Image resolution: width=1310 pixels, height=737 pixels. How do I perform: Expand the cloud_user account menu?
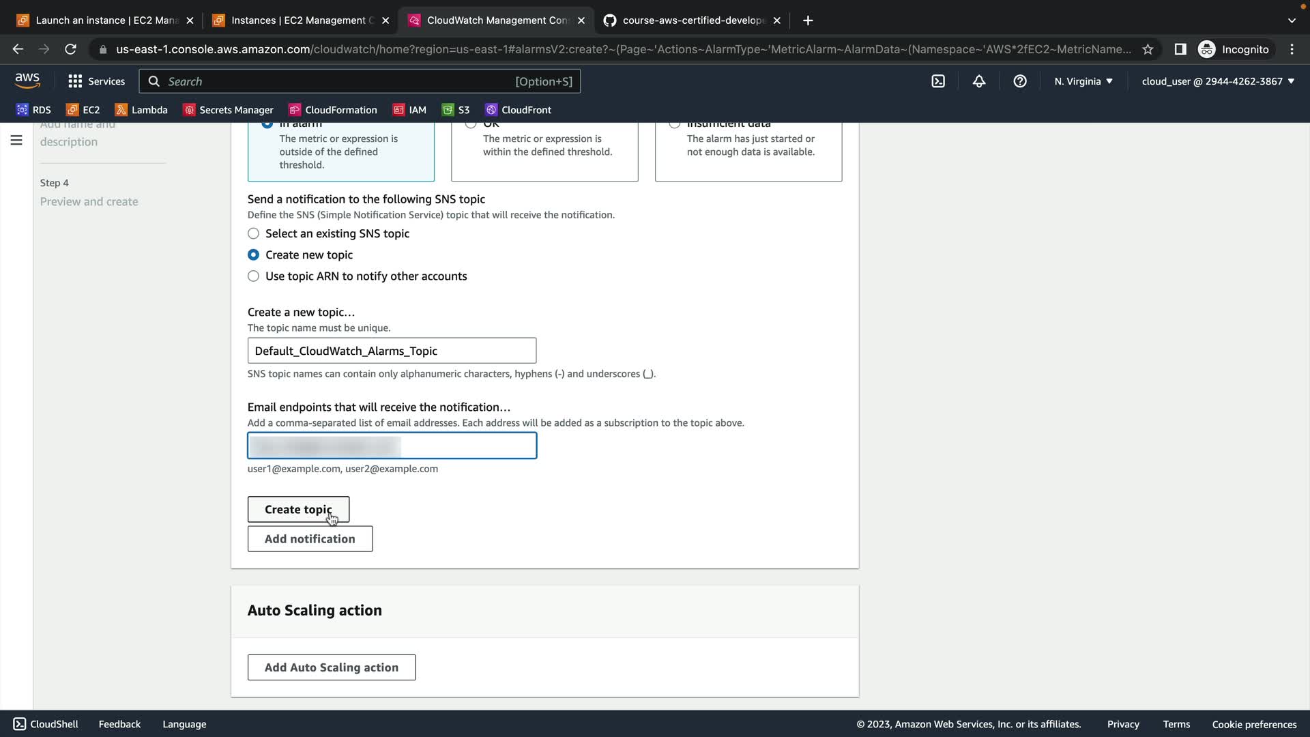click(1217, 81)
